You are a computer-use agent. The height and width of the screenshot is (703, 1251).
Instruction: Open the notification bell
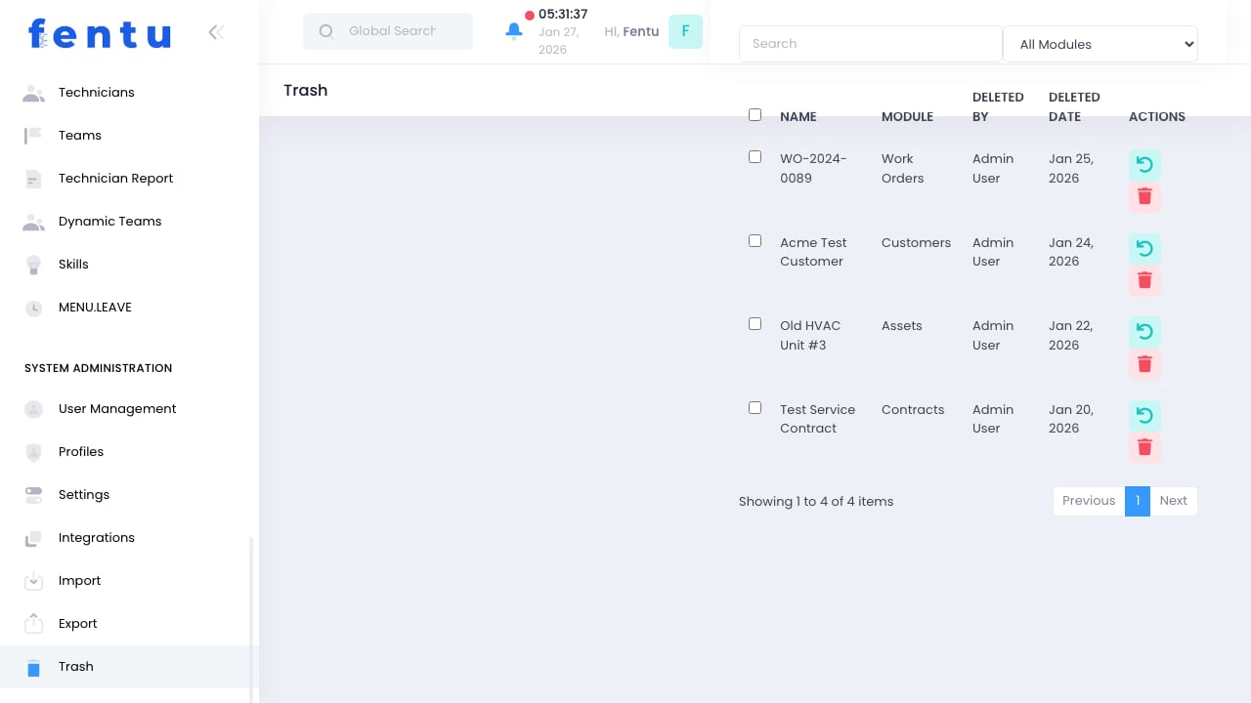coord(514,31)
